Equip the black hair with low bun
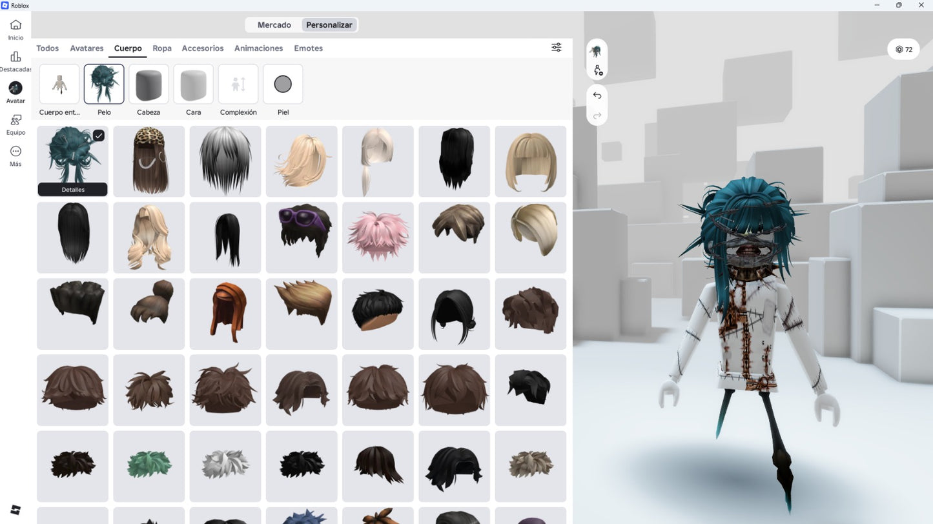 click(455, 314)
